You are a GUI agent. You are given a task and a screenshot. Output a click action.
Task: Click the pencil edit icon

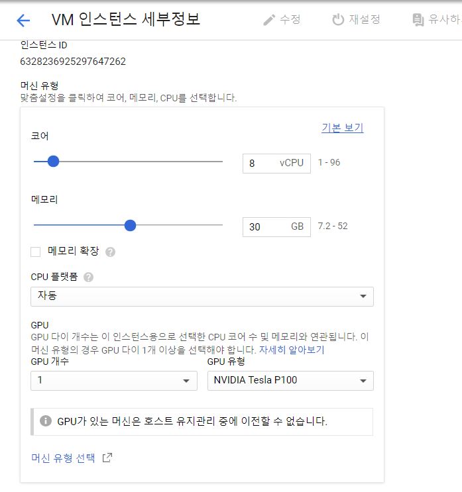268,20
